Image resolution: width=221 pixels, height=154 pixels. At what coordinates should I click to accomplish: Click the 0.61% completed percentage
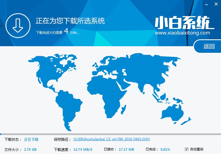pyautogui.click(x=165, y=149)
